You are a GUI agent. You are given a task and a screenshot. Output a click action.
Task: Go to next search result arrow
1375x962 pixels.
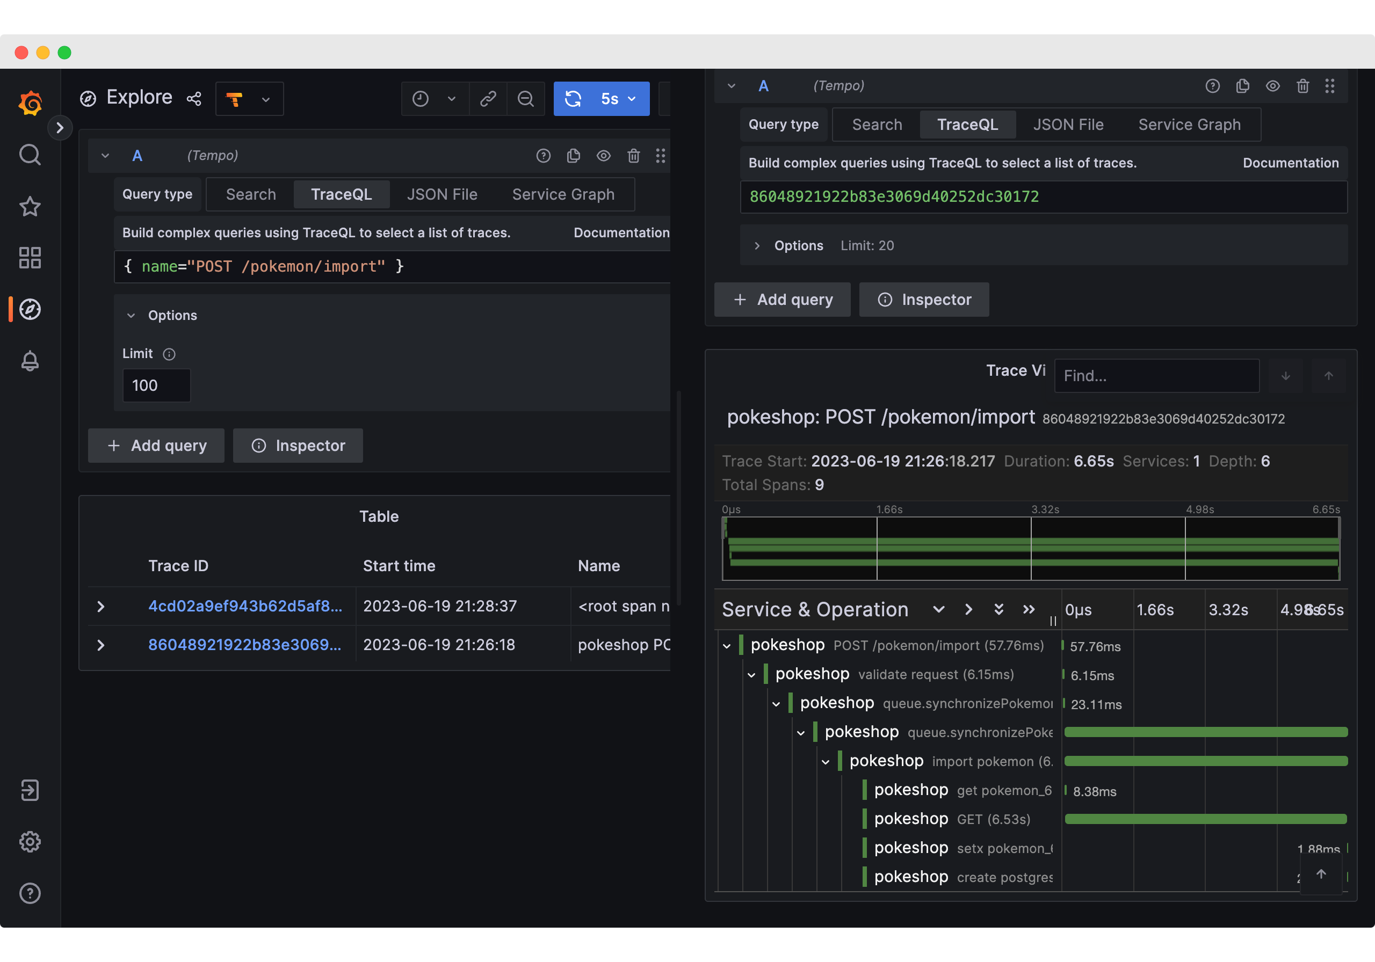pos(1286,376)
